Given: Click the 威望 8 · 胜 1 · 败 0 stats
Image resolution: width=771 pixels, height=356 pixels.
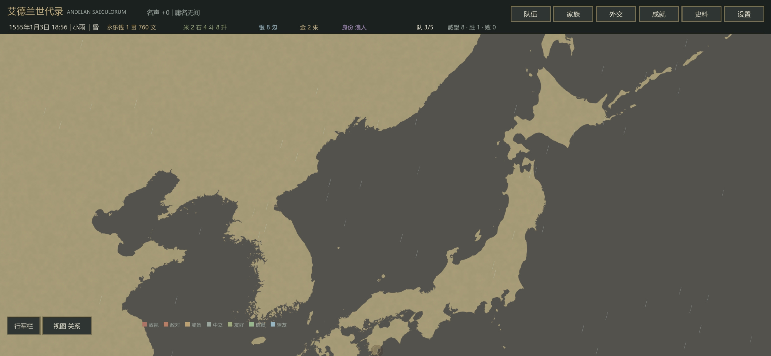Looking at the screenshot, I should 472,27.
